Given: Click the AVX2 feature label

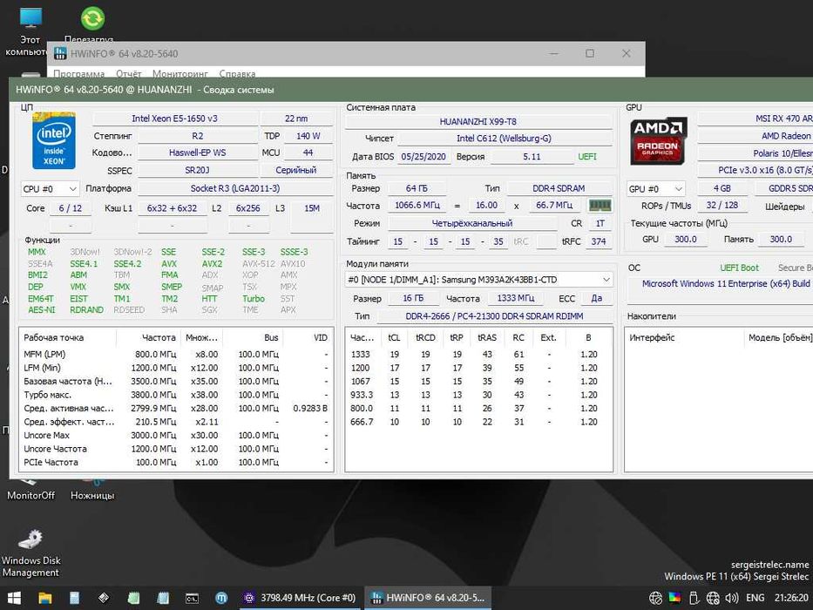Looking at the screenshot, I should 212,263.
